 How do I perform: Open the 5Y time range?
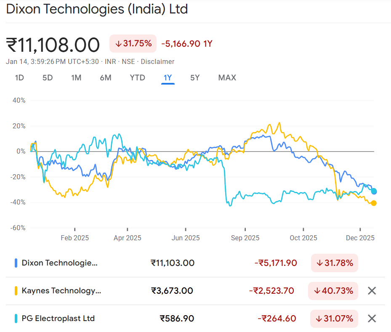195,77
